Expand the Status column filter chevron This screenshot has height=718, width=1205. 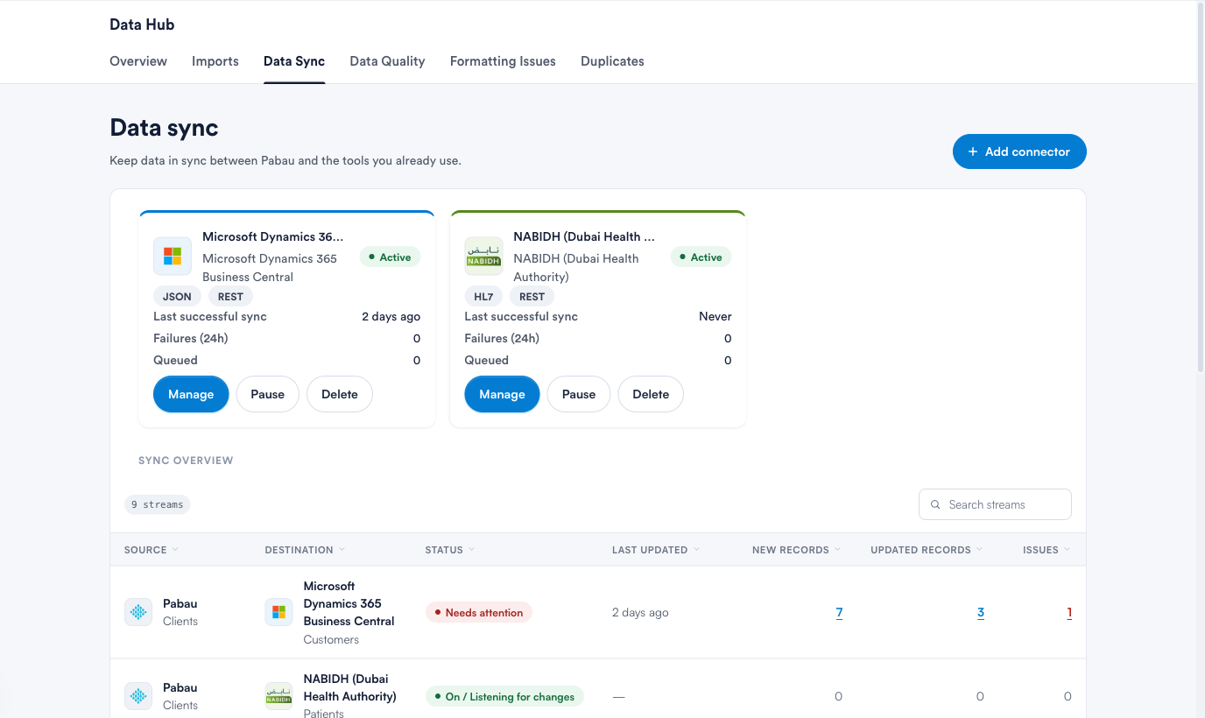[471, 549]
